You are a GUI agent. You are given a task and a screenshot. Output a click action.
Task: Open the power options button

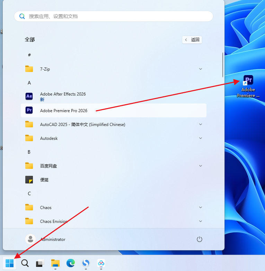pyautogui.click(x=199, y=239)
